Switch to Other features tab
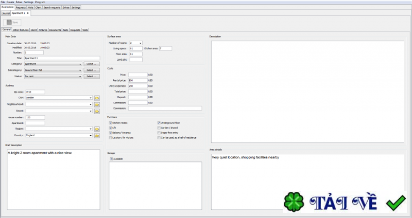This screenshot has width=412, height=218. tap(21, 30)
